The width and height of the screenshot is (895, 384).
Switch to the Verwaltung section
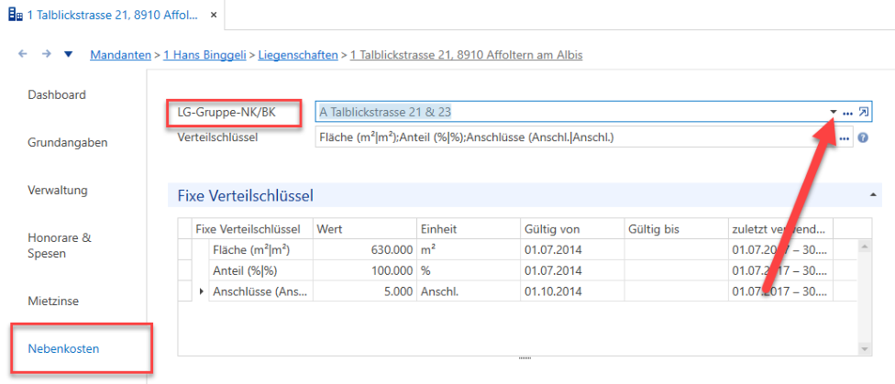point(58,190)
